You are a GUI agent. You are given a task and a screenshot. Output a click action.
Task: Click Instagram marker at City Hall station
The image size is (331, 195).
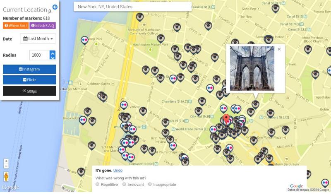199,111
